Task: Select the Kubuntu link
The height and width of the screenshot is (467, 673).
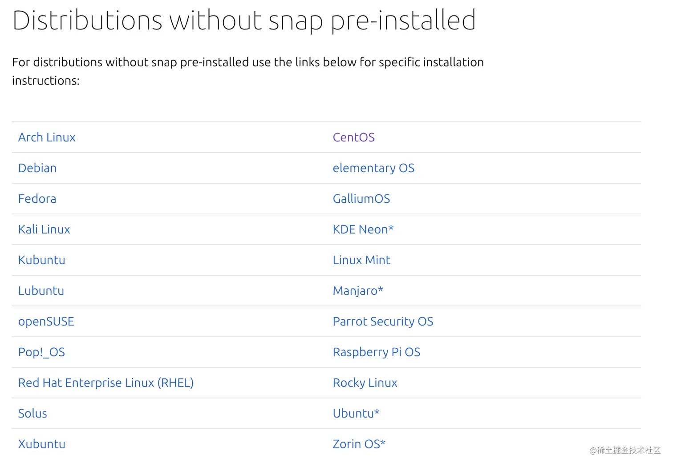Action: point(41,260)
